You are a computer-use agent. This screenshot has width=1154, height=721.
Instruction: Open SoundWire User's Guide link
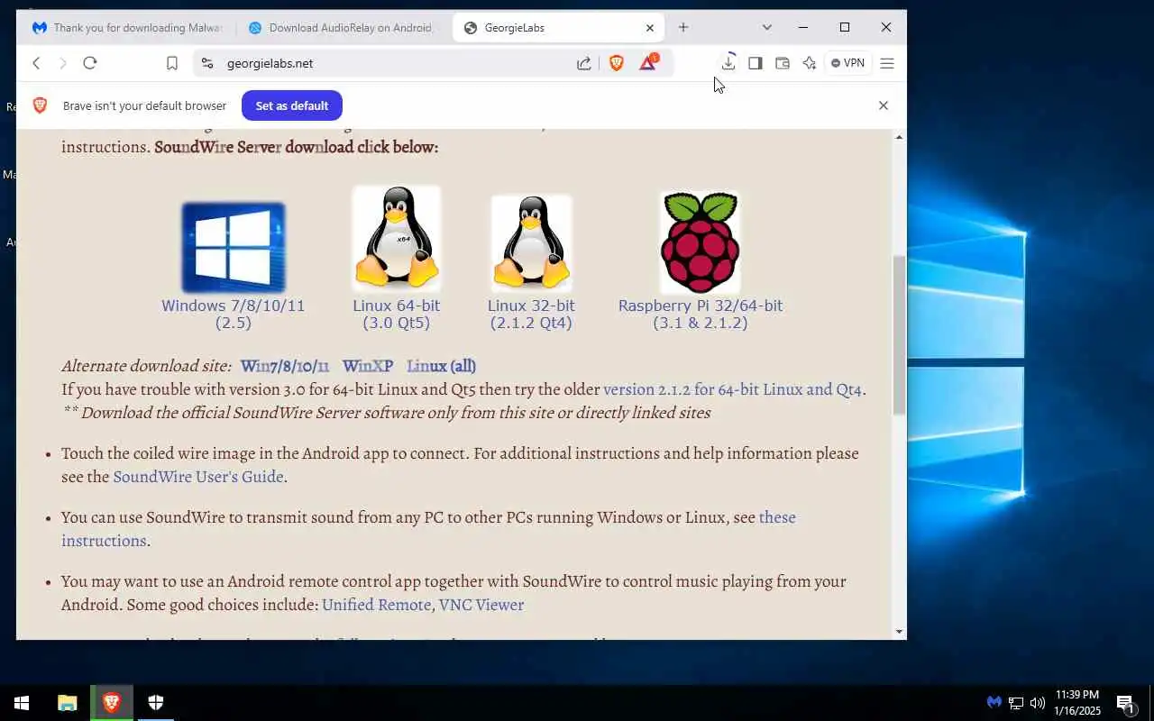pyautogui.click(x=198, y=477)
